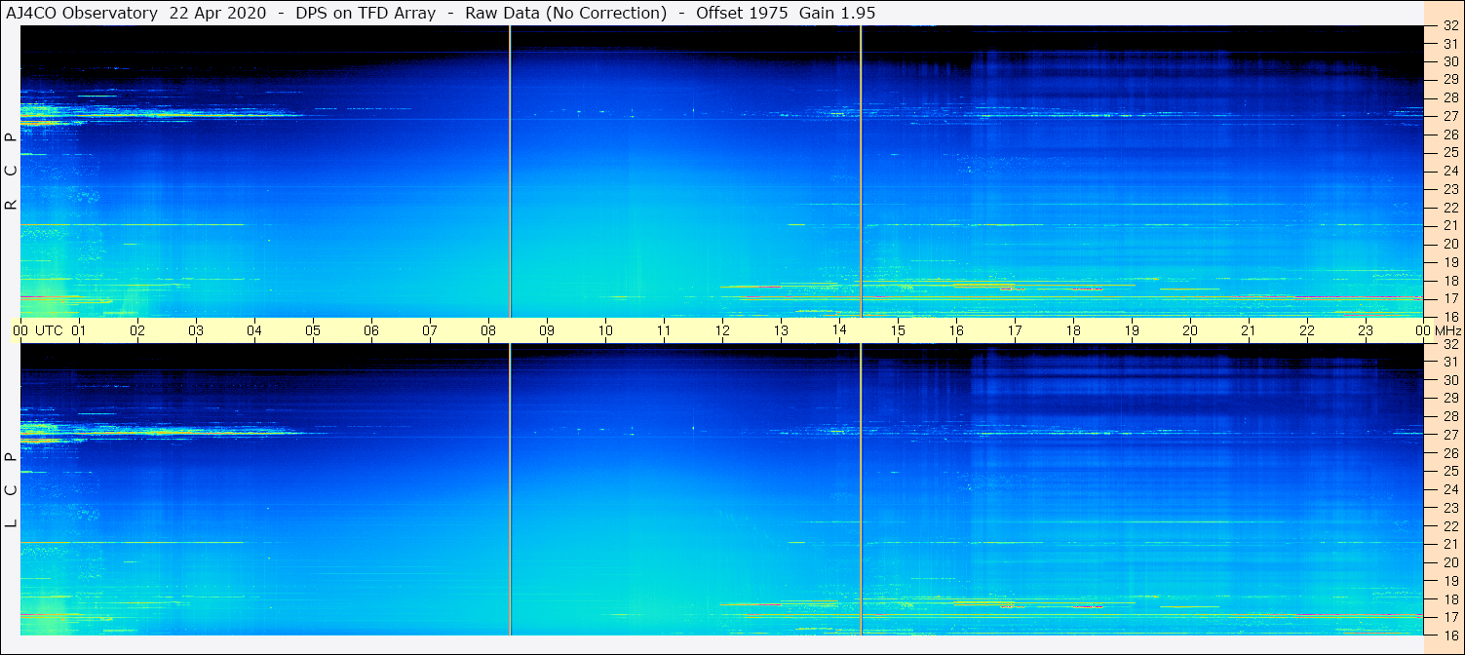Click hour 07 on the UTC time axis
The image size is (1465, 655).
430,330
